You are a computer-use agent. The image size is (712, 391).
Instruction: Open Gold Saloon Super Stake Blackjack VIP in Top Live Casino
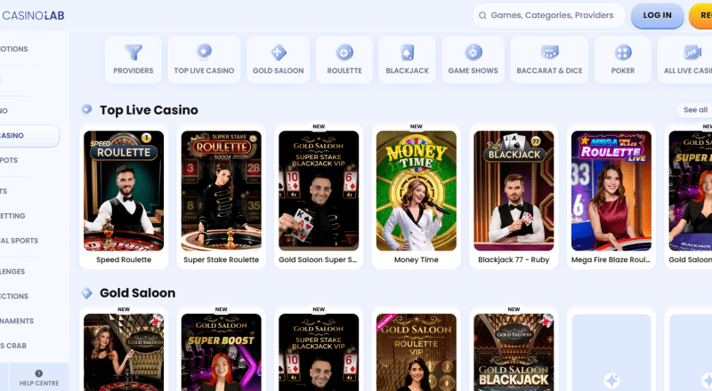click(319, 197)
